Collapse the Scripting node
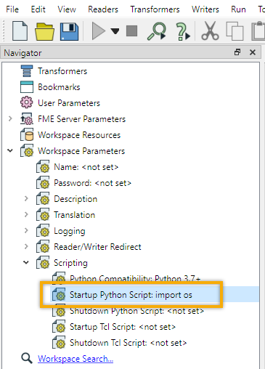265x369 pixels. [x=26, y=262]
